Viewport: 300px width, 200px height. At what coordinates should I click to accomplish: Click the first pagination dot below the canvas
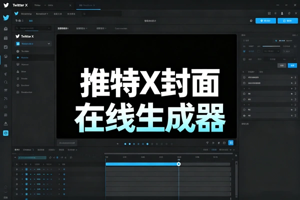pos(125,144)
